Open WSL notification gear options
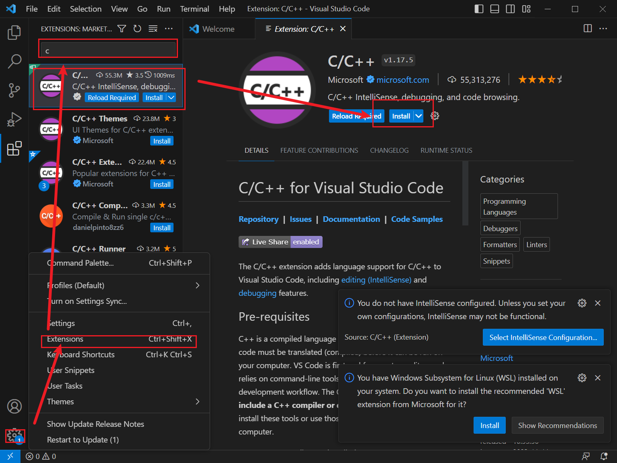Image resolution: width=617 pixels, height=463 pixels. pos(582,378)
